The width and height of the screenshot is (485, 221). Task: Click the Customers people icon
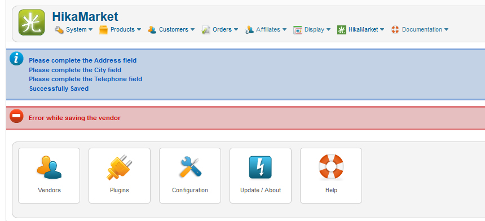click(x=152, y=30)
